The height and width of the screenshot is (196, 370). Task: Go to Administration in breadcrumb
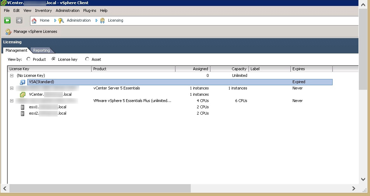point(79,20)
